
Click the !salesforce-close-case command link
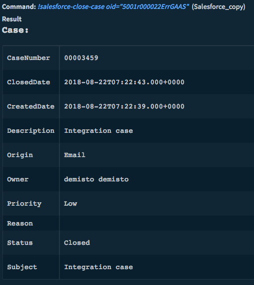point(113,7)
